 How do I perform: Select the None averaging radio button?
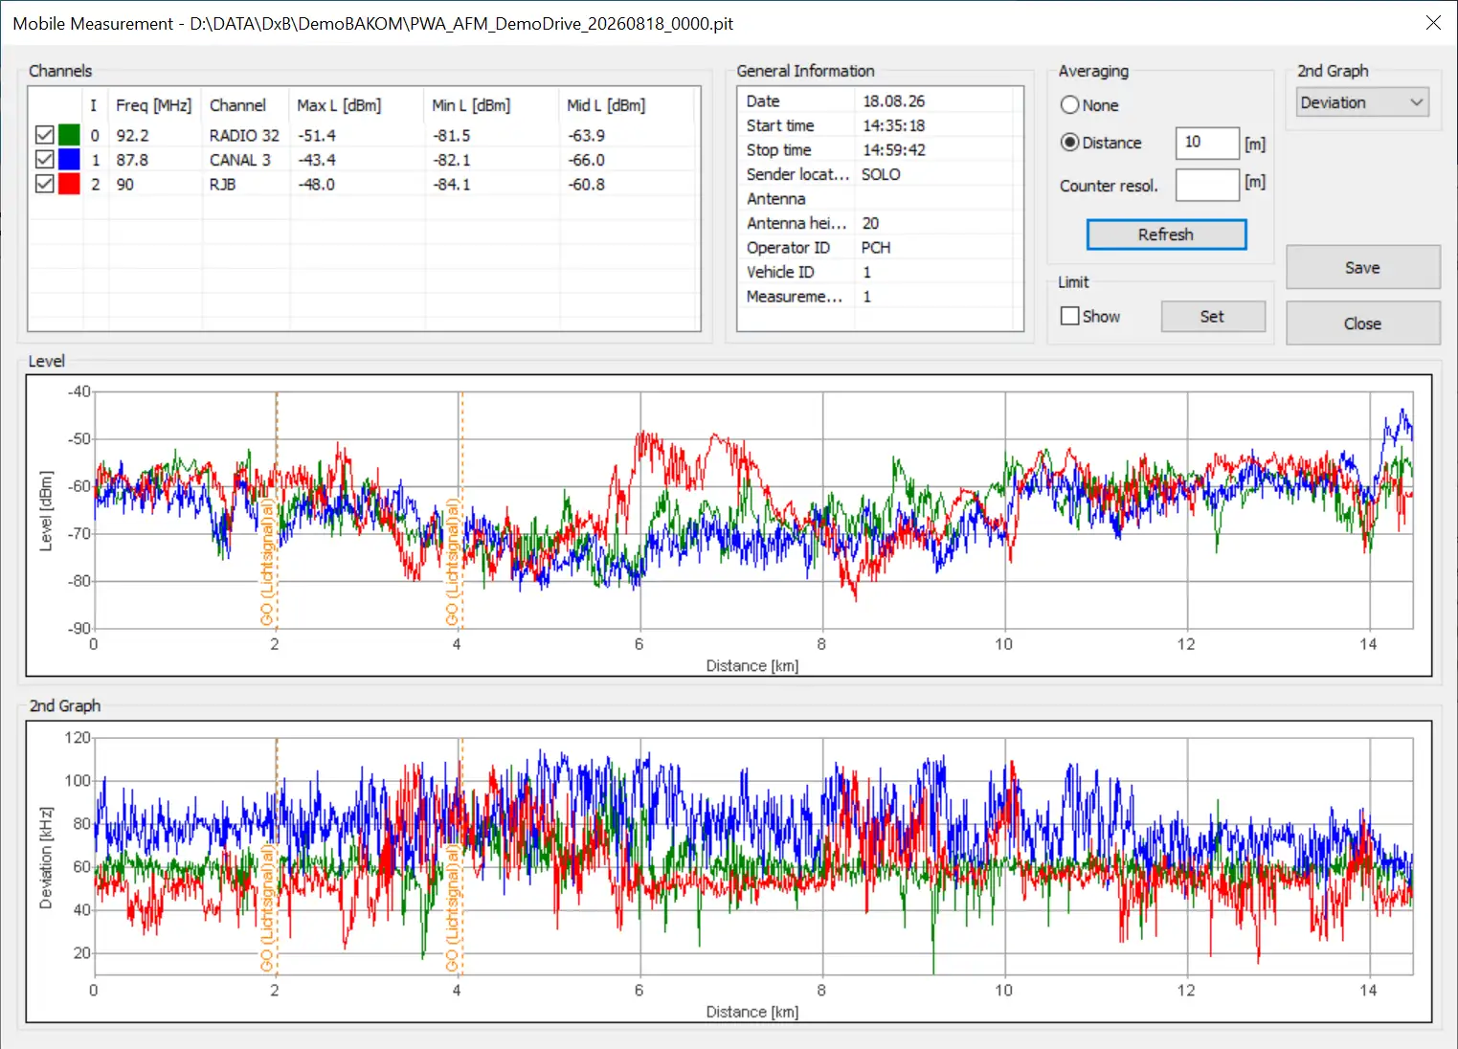tap(1070, 105)
